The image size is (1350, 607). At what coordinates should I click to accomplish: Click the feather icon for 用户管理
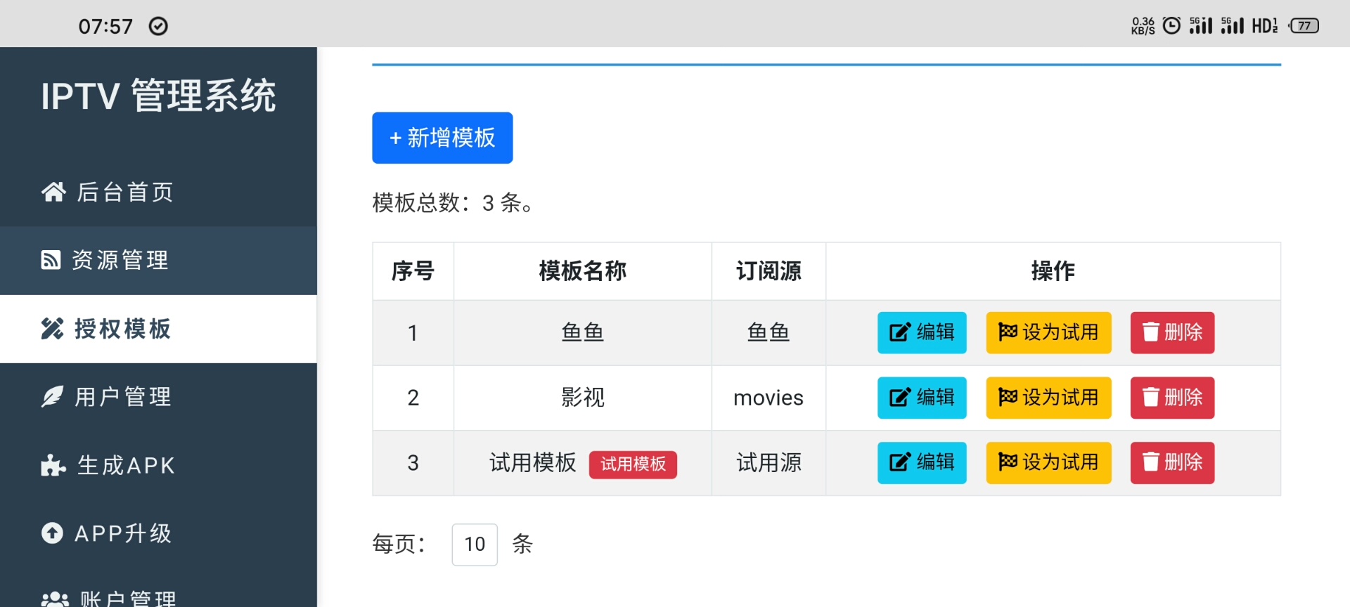52,397
